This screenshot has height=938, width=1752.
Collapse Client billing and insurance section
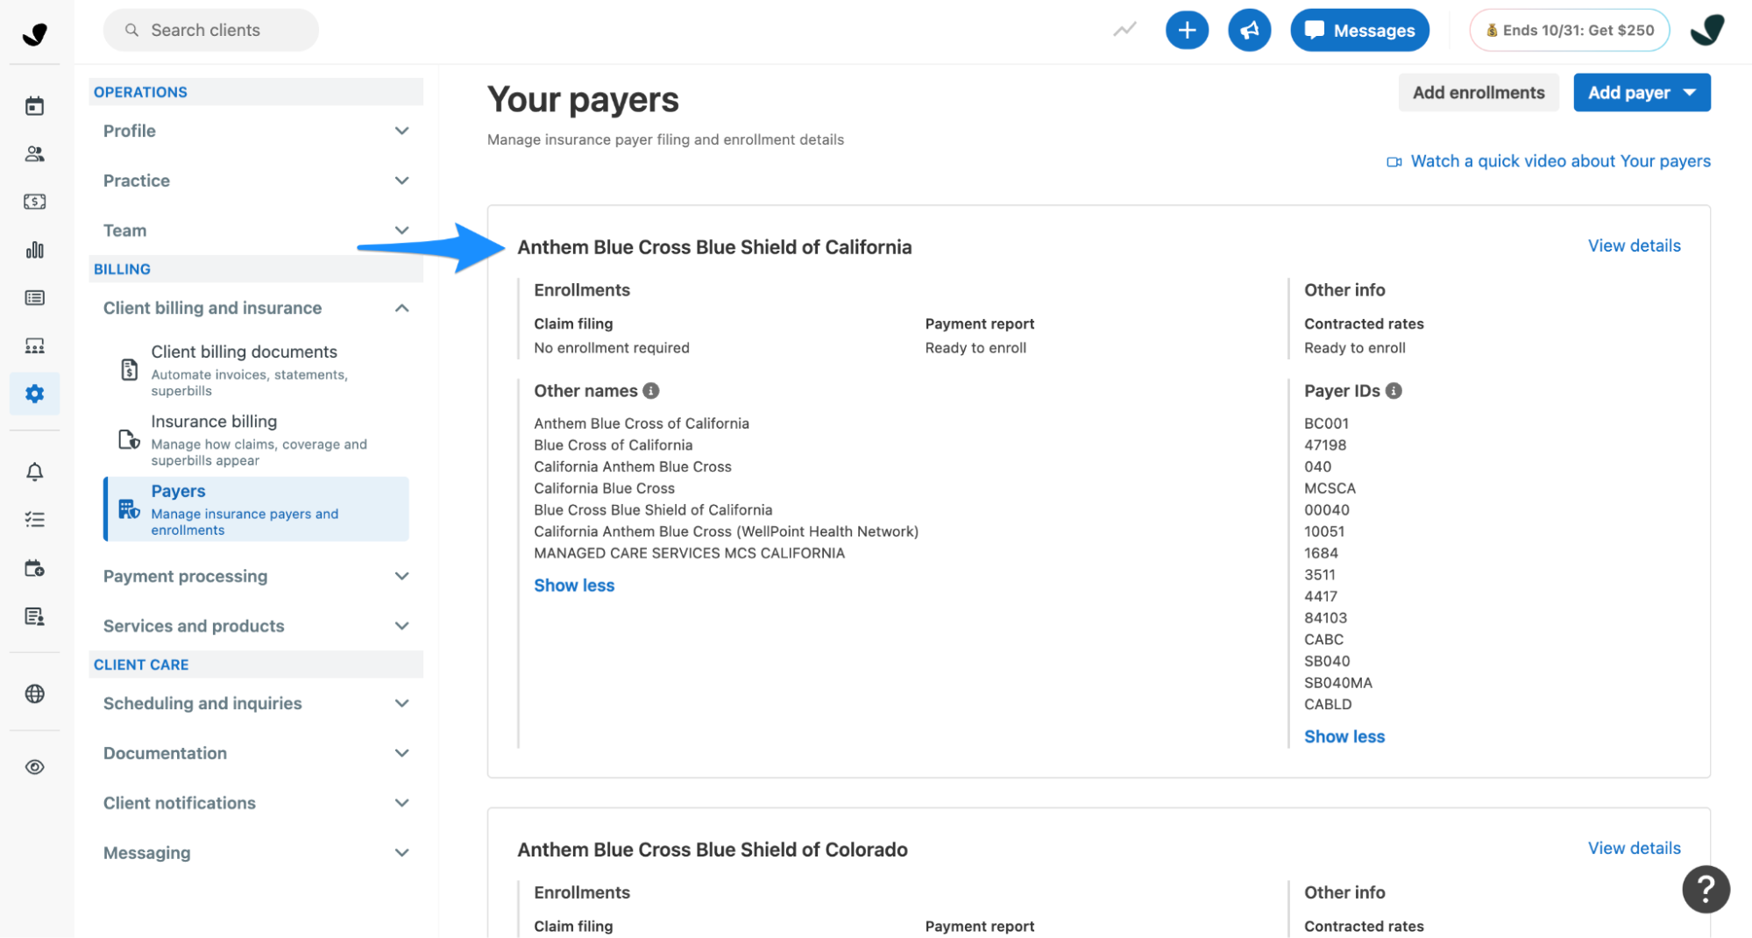coord(256,308)
